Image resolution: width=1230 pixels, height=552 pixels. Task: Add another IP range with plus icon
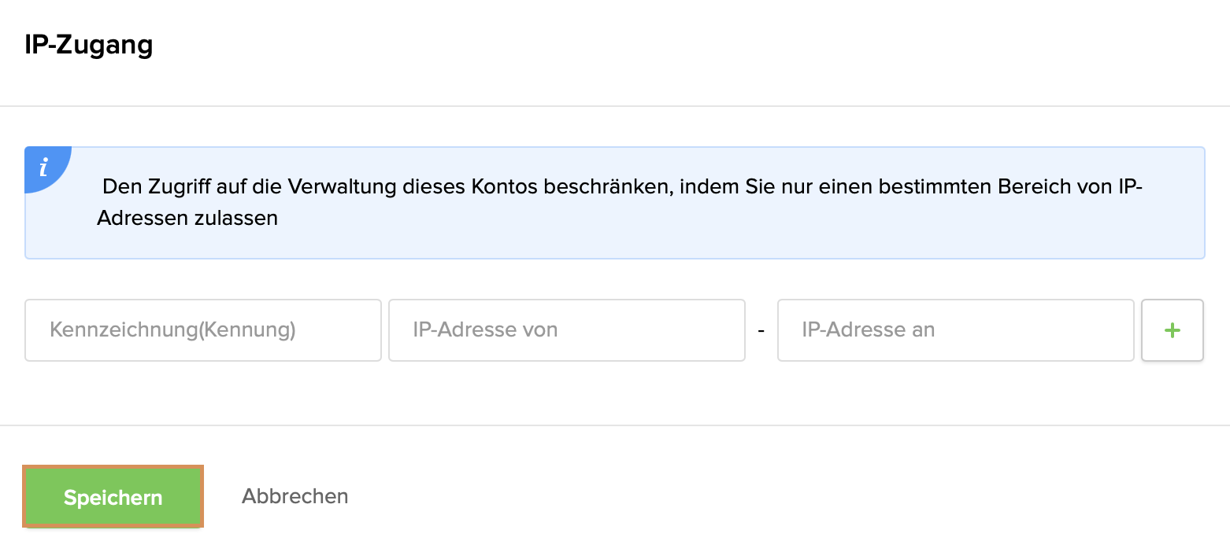click(x=1172, y=330)
